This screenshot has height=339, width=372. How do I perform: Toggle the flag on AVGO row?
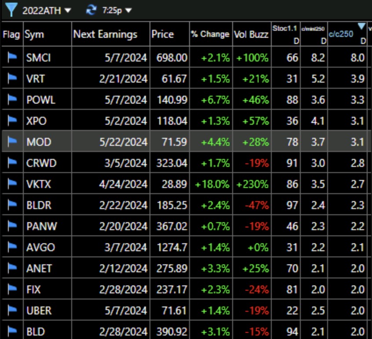[x=12, y=247]
